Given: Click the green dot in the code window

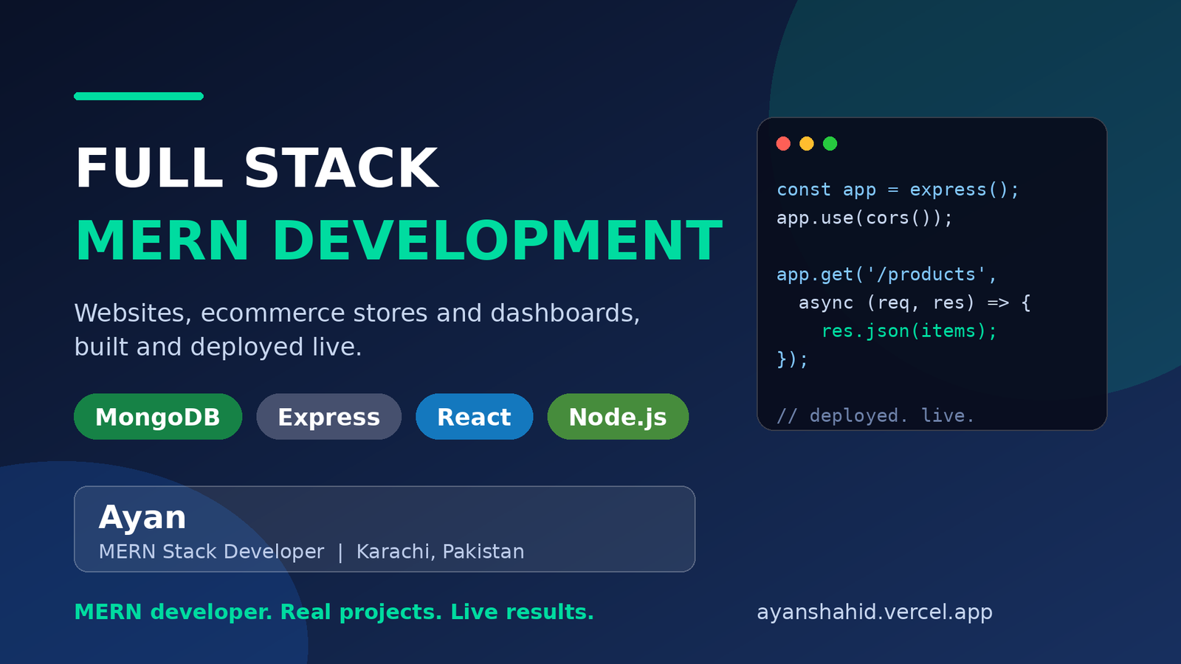Looking at the screenshot, I should coord(830,143).
